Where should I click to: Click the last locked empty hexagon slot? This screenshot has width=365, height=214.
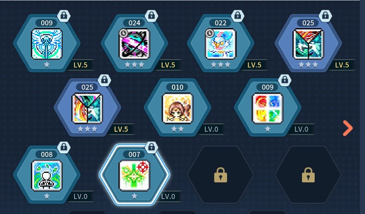point(308,175)
